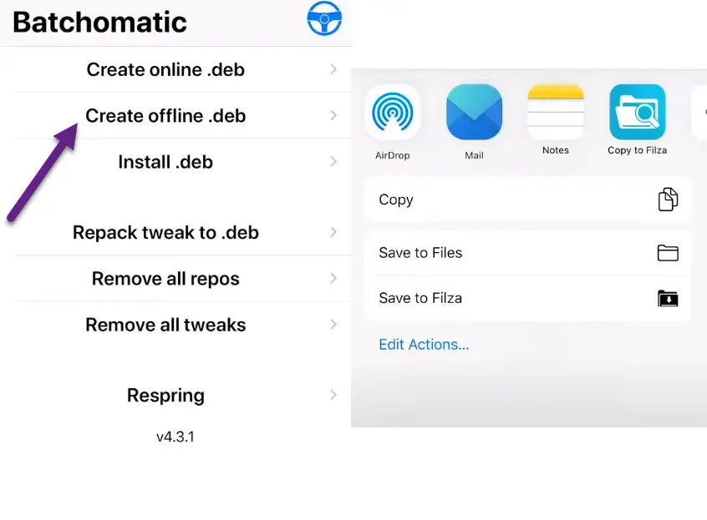The width and height of the screenshot is (707, 520).
Task: Expand chevron beside Install .deb
Action: (x=333, y=161)
